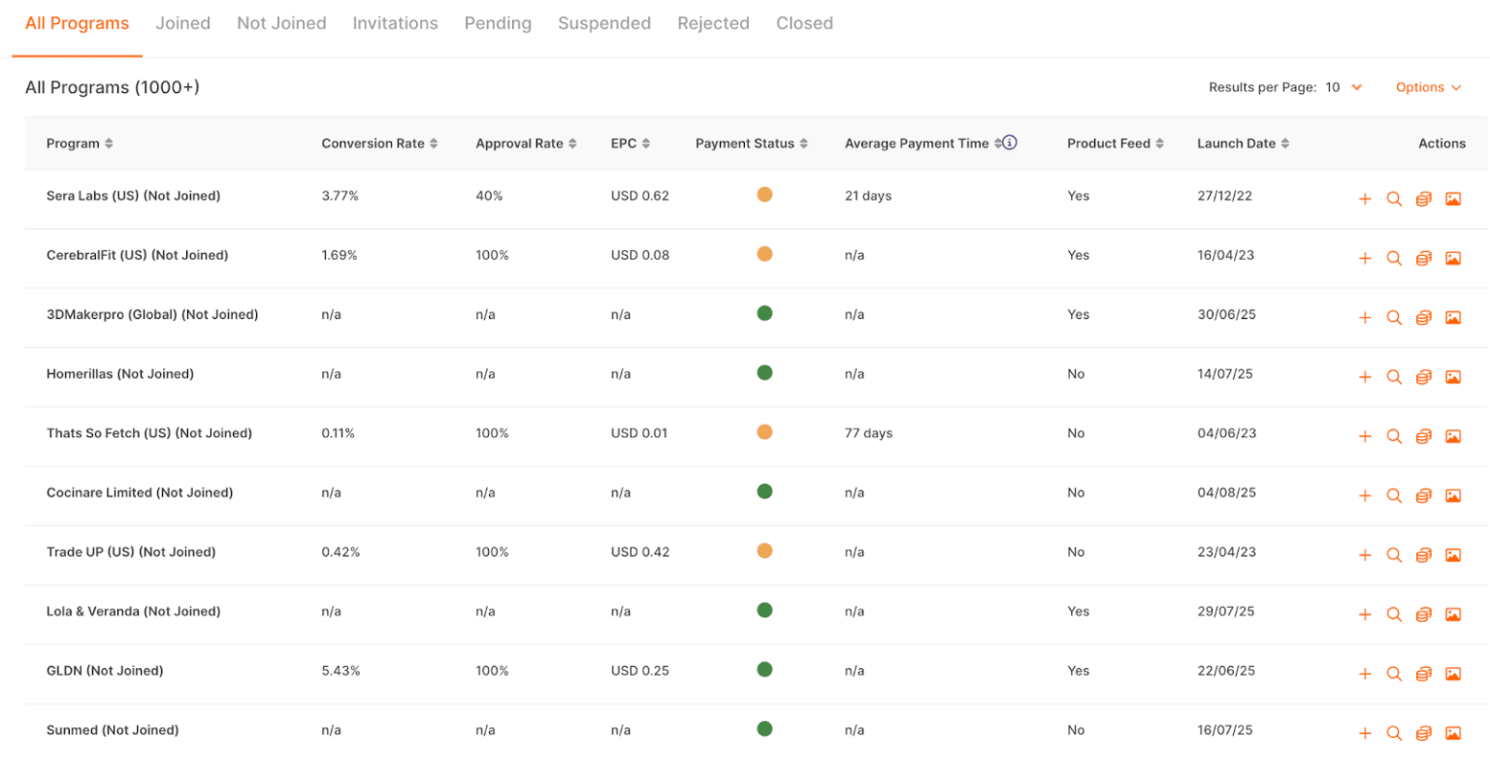Open the Invitations tab
The width and height of the screenshot is (1490, 761).
pyautogui.click(x=395, y=23)
